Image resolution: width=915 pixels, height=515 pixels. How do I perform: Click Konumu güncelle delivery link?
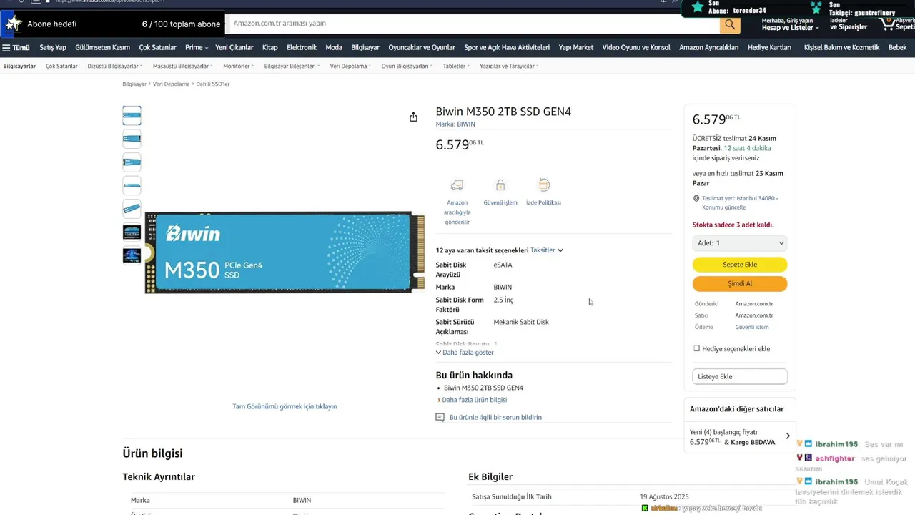coord(724,207)
